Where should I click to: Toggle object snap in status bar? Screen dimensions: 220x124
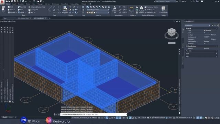[x=120, y=118]
